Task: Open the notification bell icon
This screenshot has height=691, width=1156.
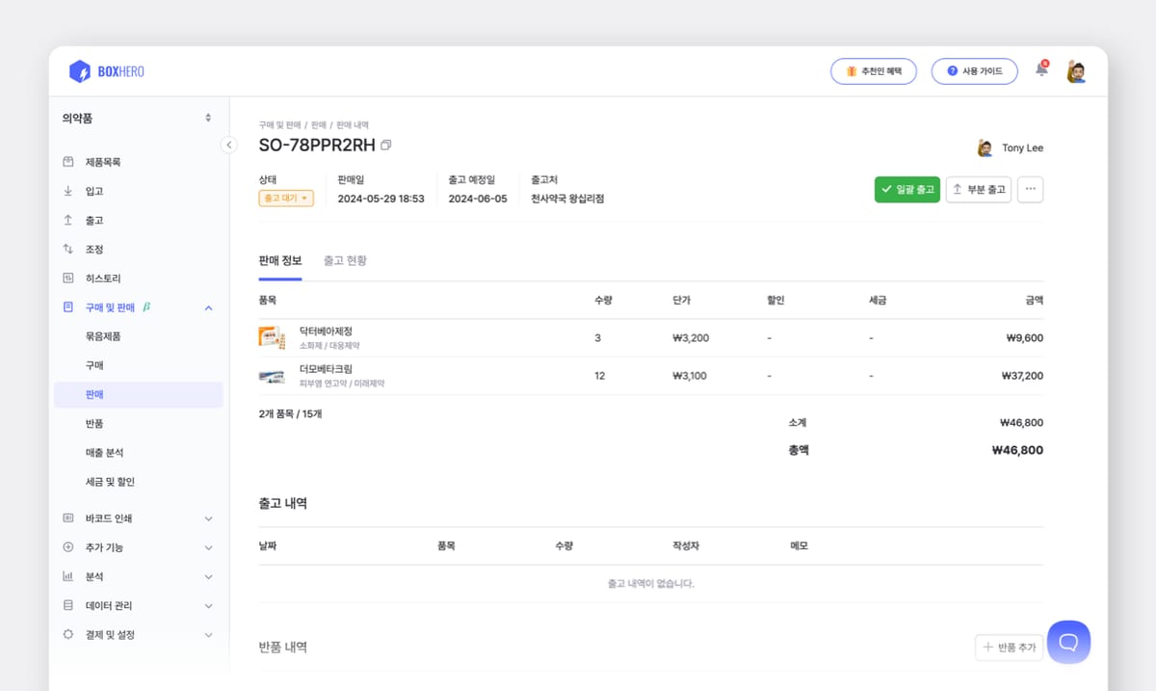Action: click(1041, 69)
